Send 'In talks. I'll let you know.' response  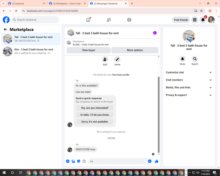click(x=95, y=115)
